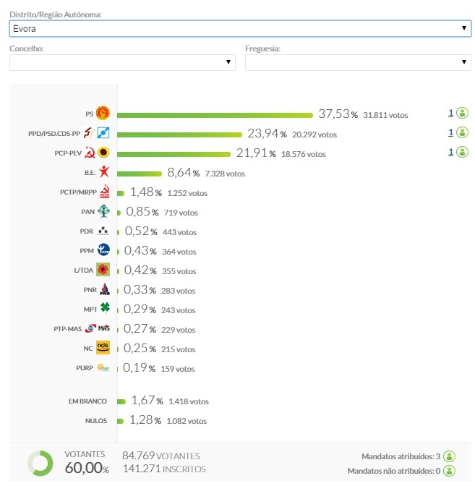Click the PS party logo icon
The height and width of the screenshot is (486, 475).
pos(103,113)
